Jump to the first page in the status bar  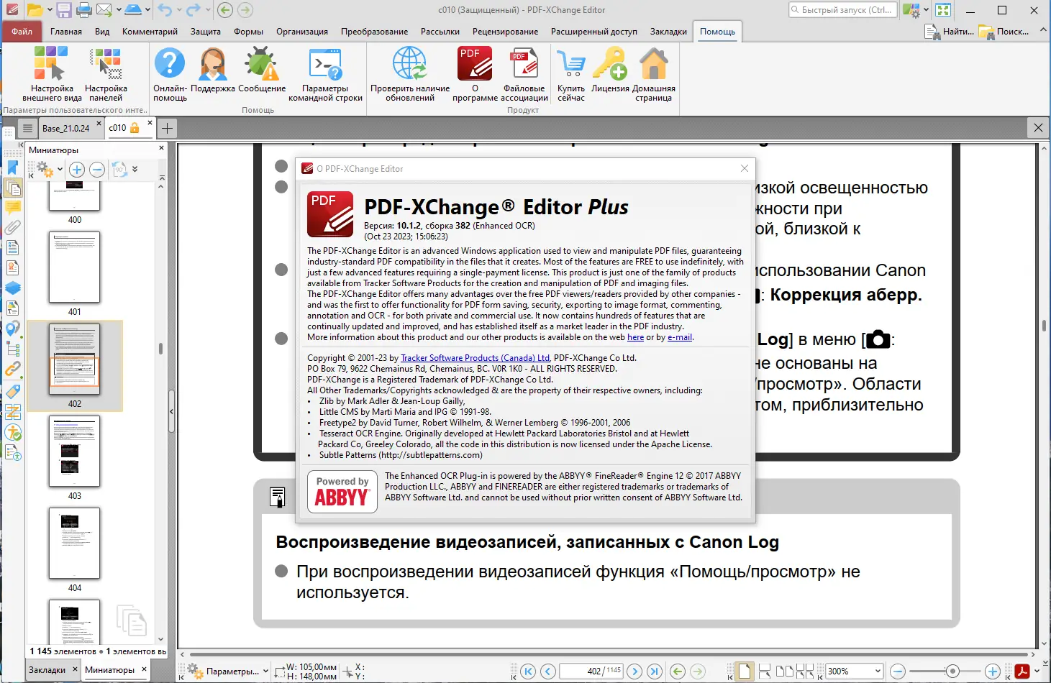pos(528,671)
